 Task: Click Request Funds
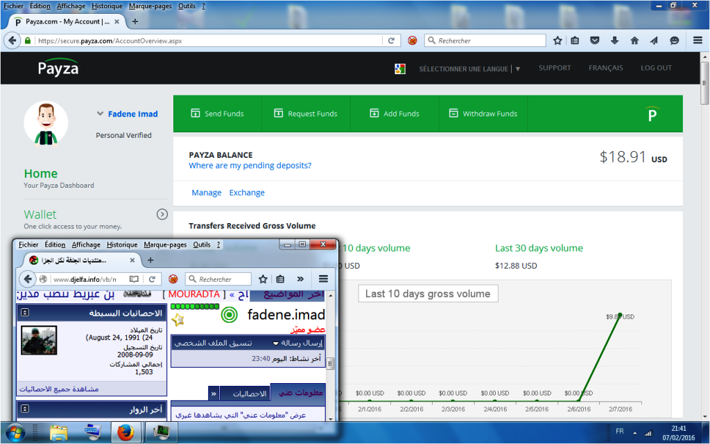point(306,114)
